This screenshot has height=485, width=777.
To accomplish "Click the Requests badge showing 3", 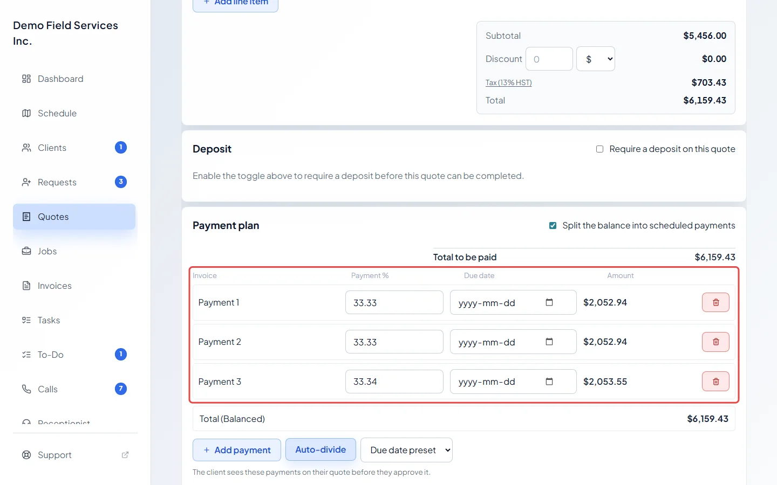I will click(x=121, y=182).
